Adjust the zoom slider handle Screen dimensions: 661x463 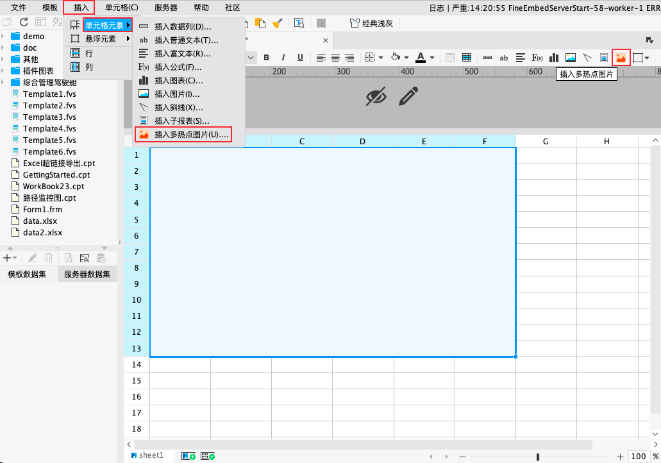[x=538, y=457]
